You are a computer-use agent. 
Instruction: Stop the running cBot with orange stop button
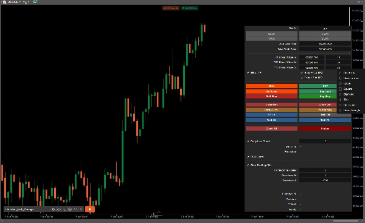pos(90,209)
